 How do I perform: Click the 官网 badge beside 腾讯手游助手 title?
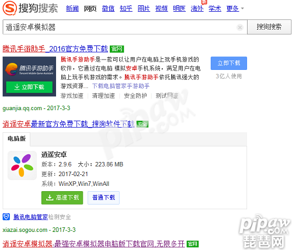tap(117, 49)
